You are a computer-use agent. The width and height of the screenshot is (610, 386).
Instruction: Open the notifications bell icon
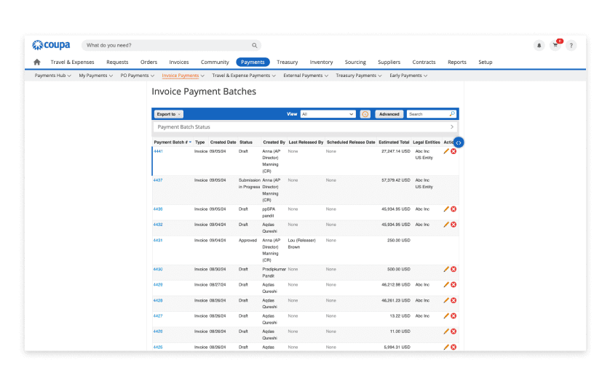(x=539, y=45)
